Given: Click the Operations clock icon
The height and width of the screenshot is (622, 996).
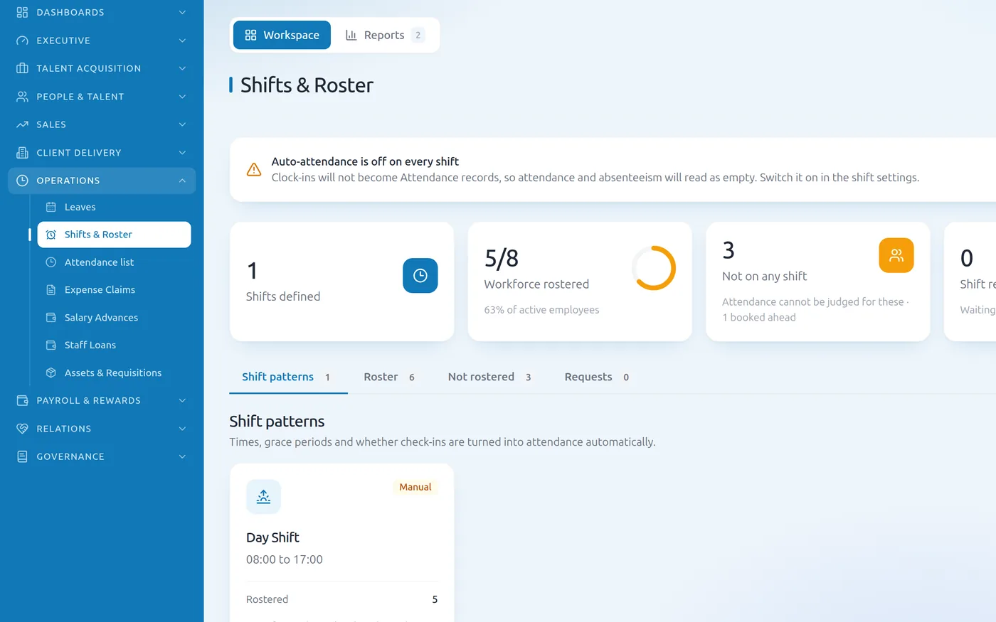Looking at the screenshot, I should 22,181.
